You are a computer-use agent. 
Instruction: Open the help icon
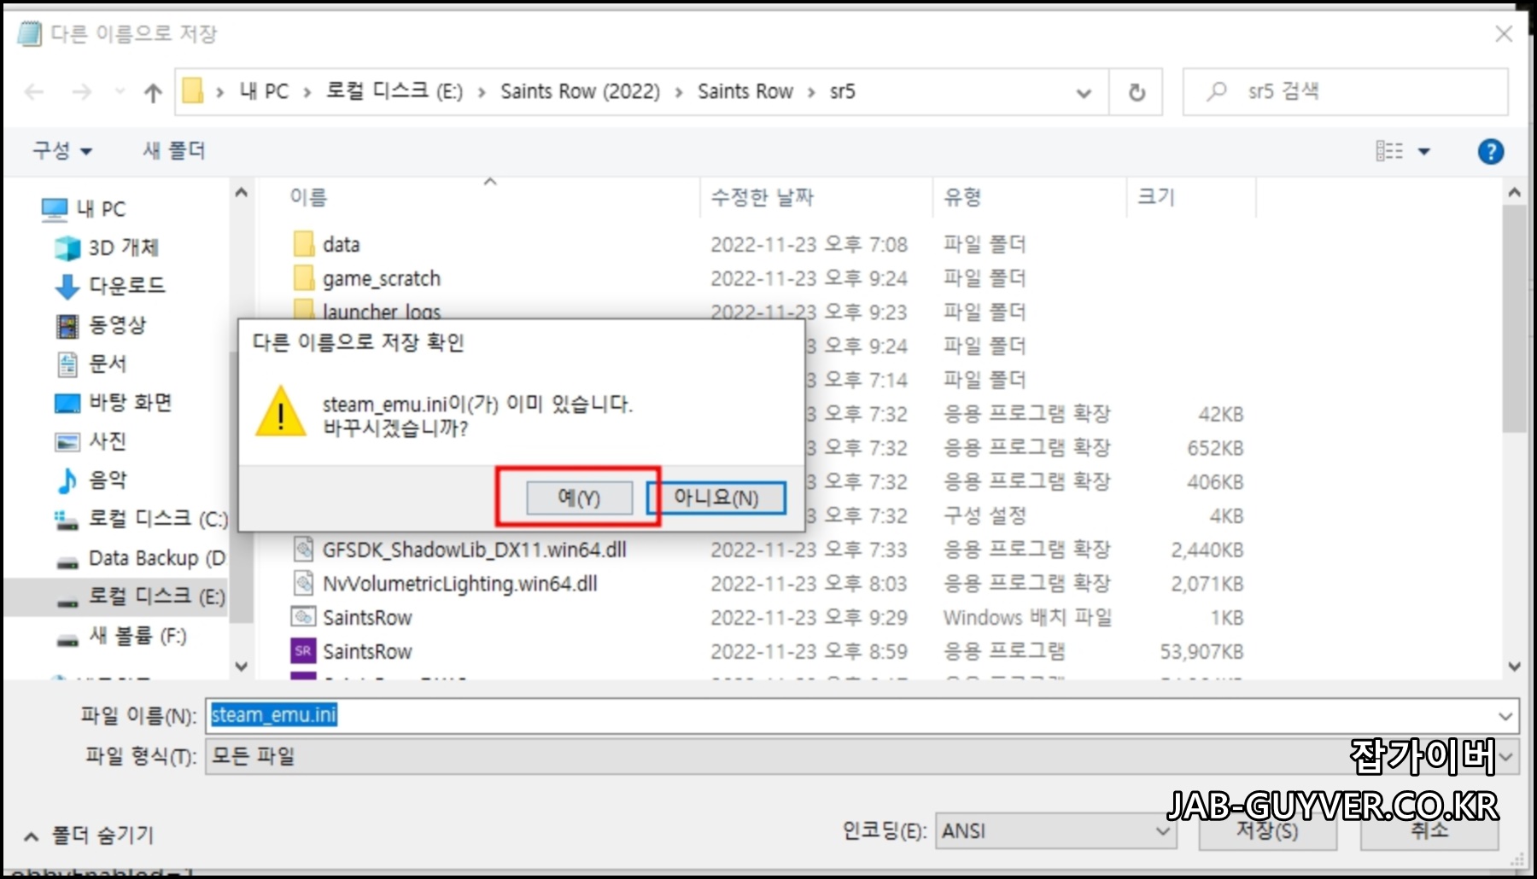1491,152
